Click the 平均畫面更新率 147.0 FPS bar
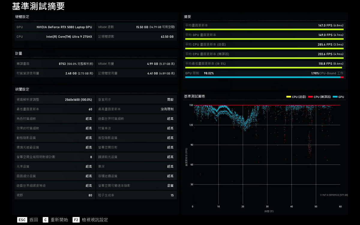The height and width of the screenshot is (225, 360). (264, 29)
